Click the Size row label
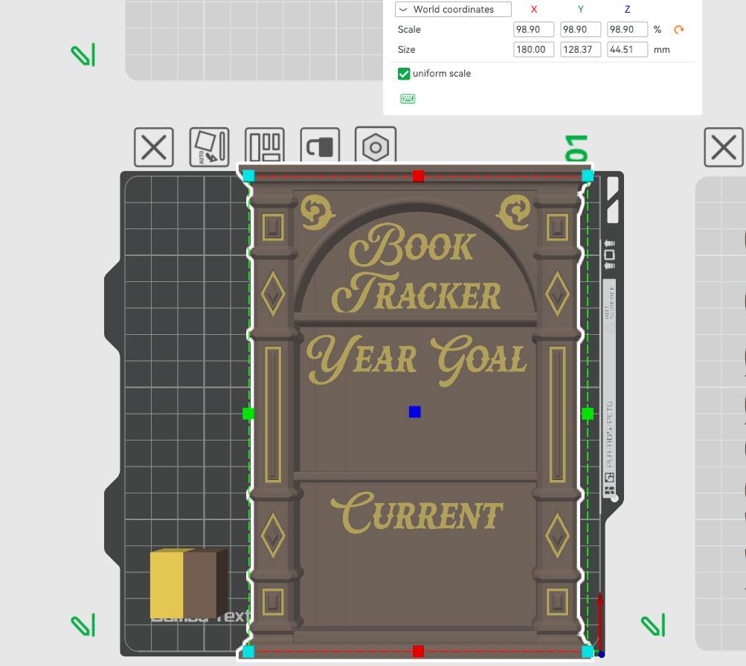The height and width of the screenshot is (666, 746). (406, 50)
